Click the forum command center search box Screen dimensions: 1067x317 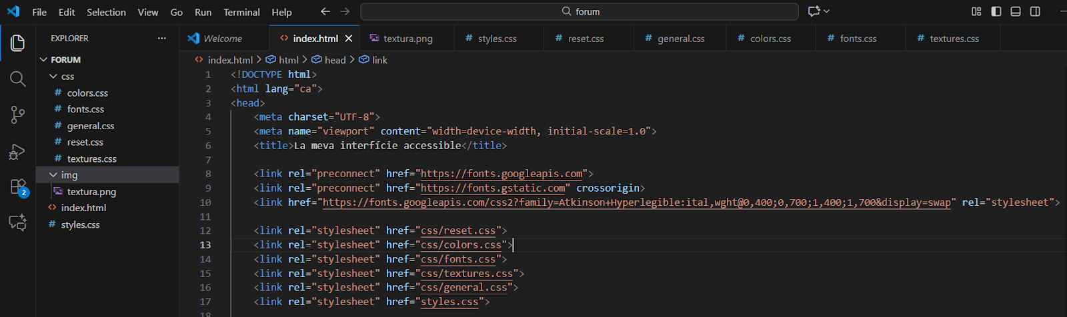click(579, 11)
